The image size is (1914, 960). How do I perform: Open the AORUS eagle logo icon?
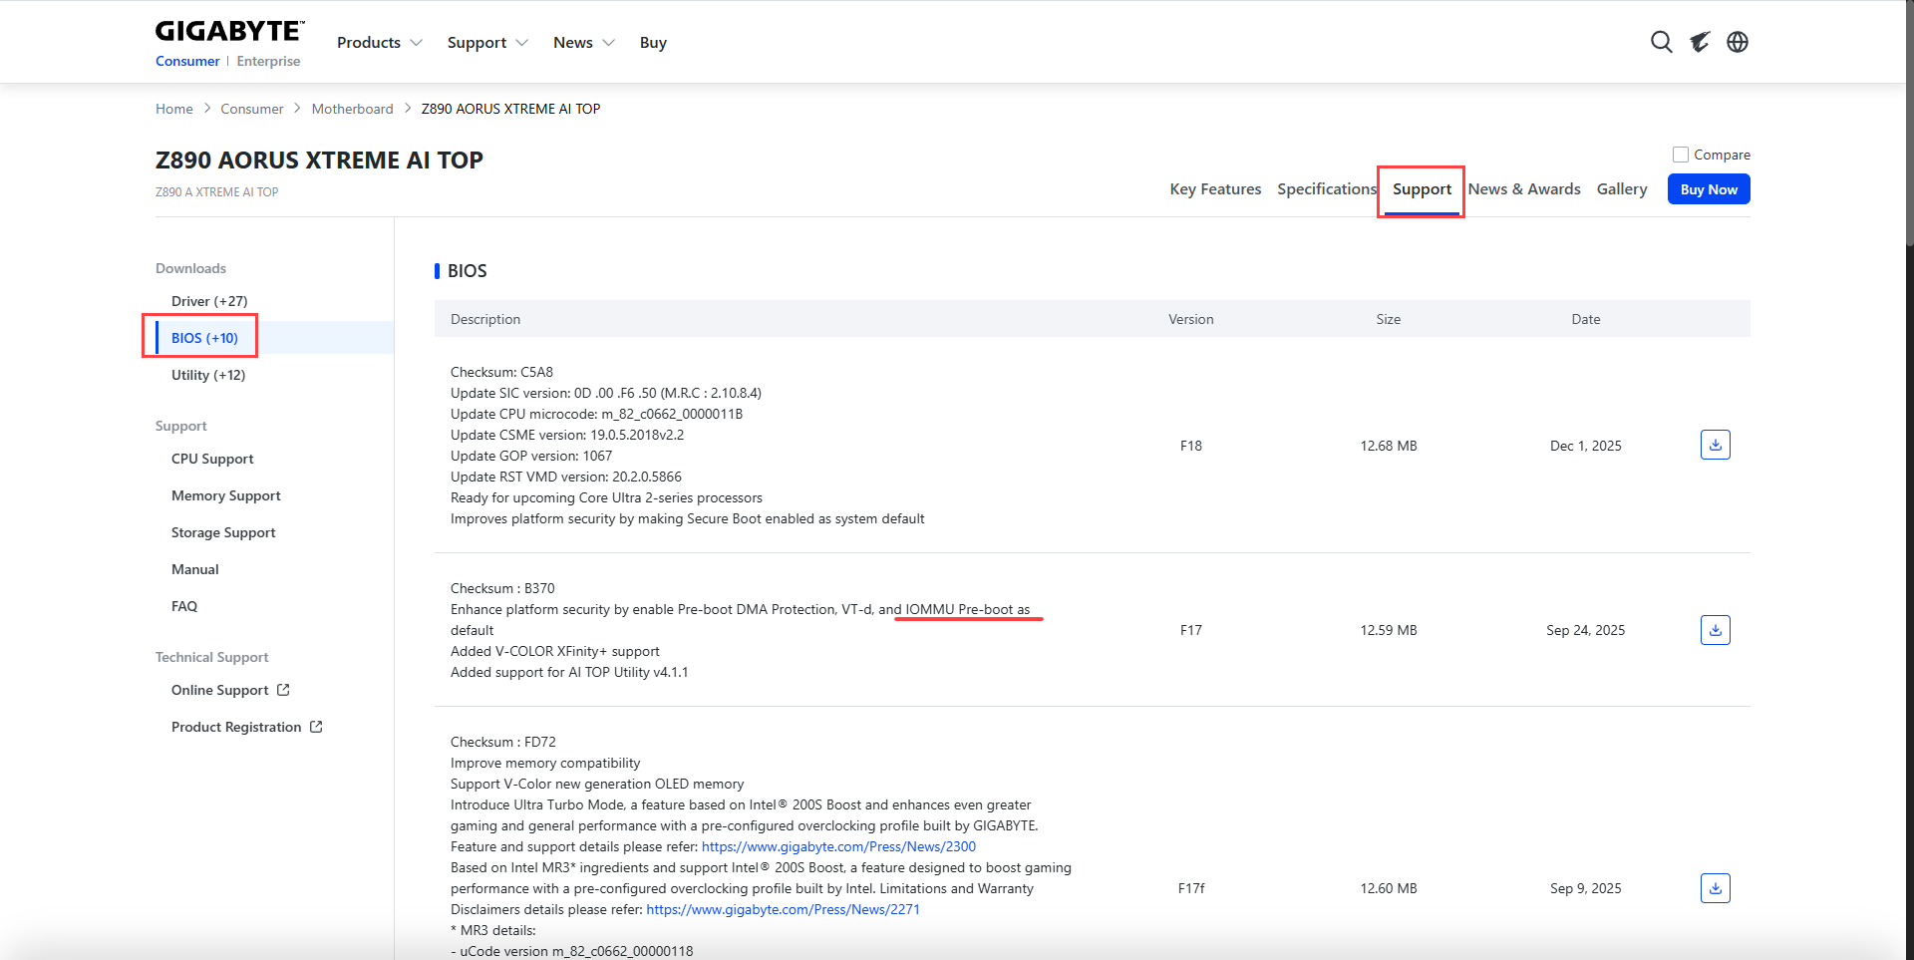point(1700,42)
